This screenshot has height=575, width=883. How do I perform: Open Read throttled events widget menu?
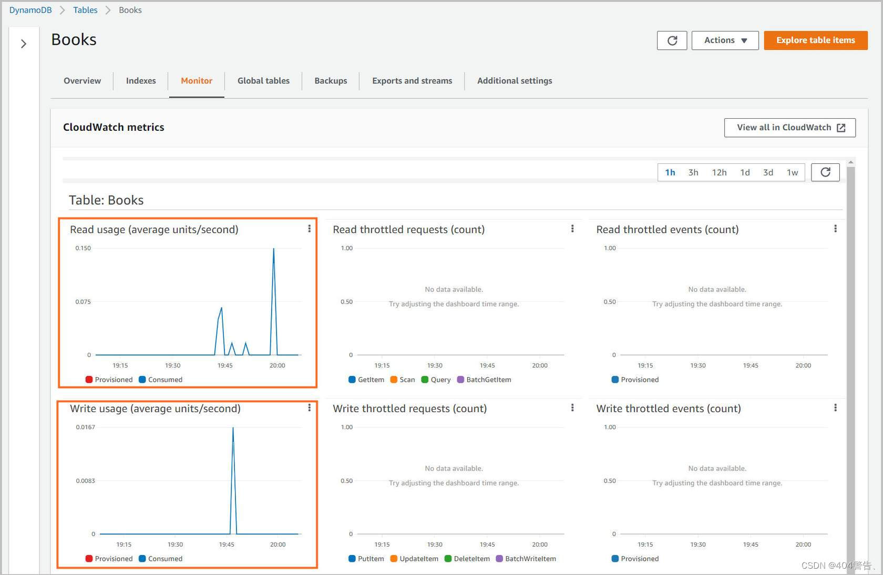pyautogui.click(x=835, y=228)
